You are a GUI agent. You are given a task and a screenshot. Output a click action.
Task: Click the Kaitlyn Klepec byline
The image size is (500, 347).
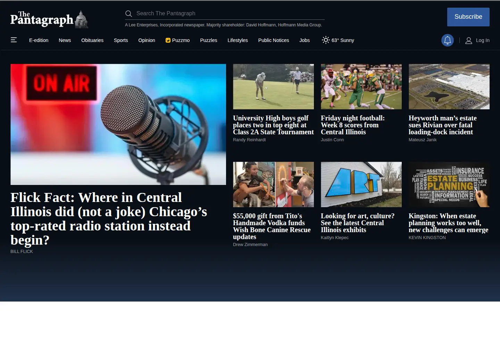pos(335,237)
